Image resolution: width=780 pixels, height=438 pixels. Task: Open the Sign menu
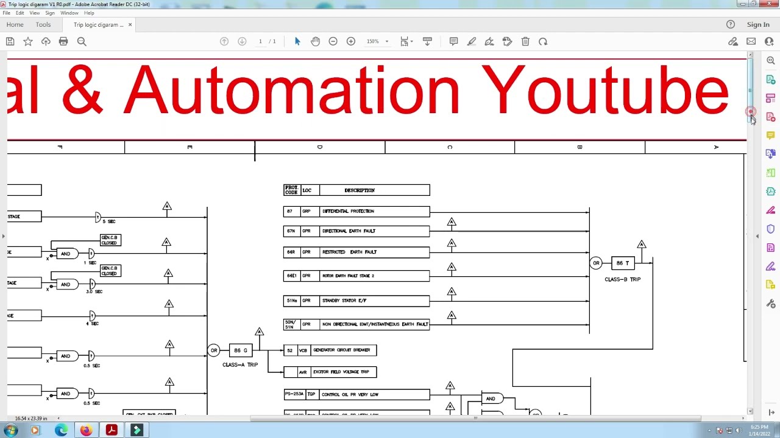pos(50,13)
